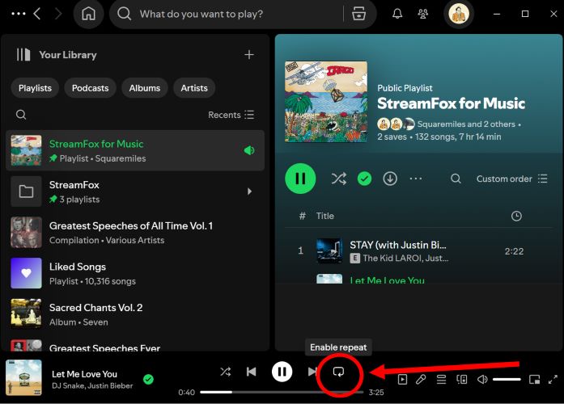Open the user profile avatar menu
This screenshot has height=404, width=564.
coord(459,14)
